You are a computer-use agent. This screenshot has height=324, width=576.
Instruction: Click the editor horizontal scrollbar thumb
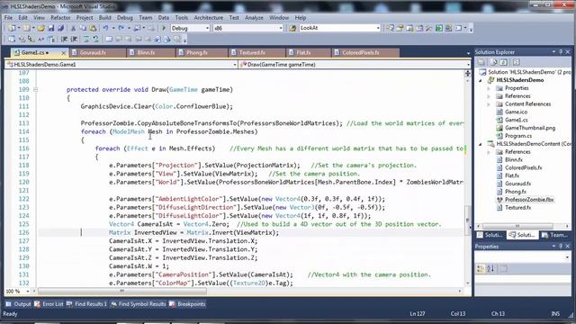click(x=122, y=292)
